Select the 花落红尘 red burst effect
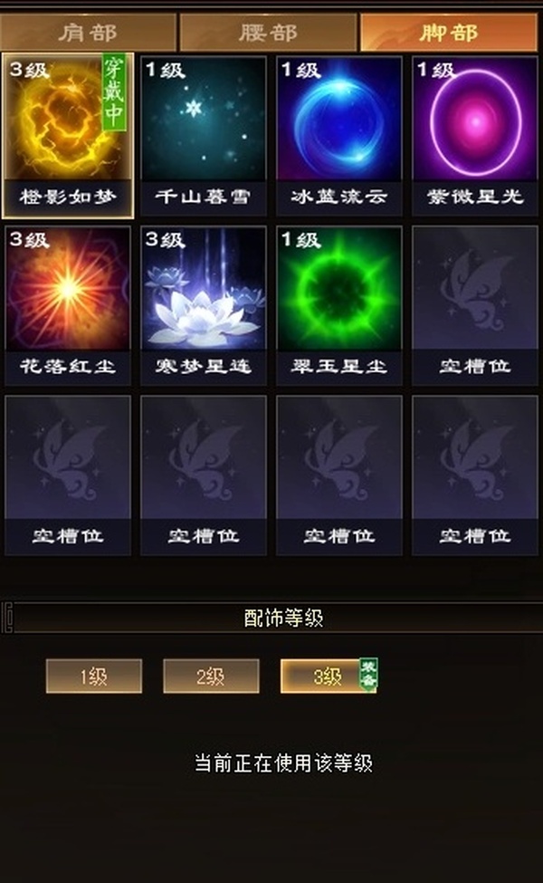 pyautogui.click(x=68, y=305)
